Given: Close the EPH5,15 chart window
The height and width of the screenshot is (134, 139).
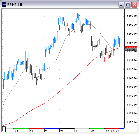Looking at the screenshot, I should click(134, 4).
